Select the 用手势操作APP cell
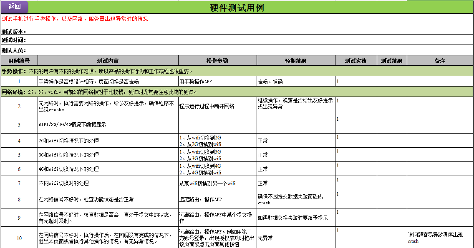The height and width of the screenshot is (248, 474). click(217, 82)
